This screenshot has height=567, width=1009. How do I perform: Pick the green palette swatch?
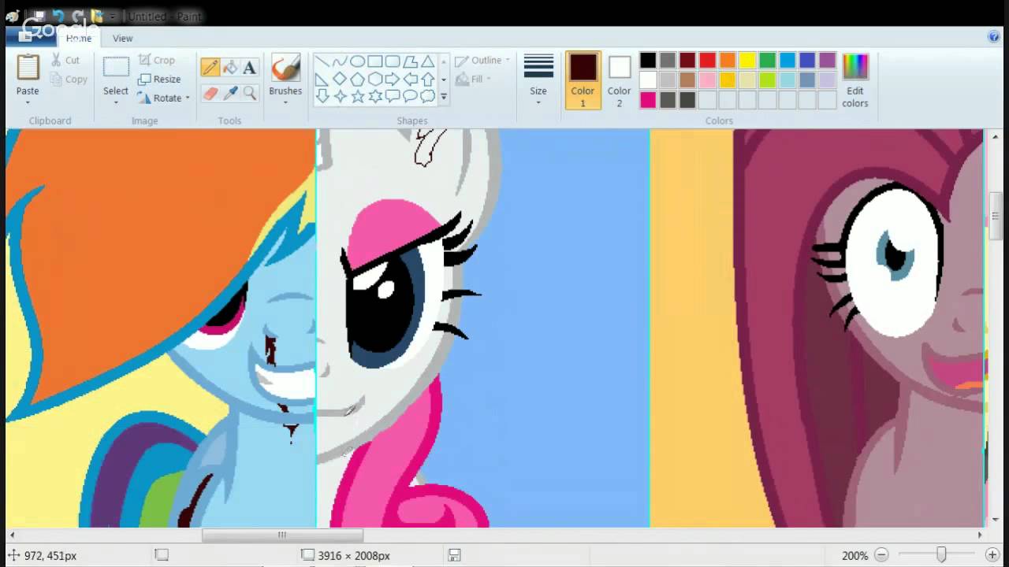tap(767, 61)
